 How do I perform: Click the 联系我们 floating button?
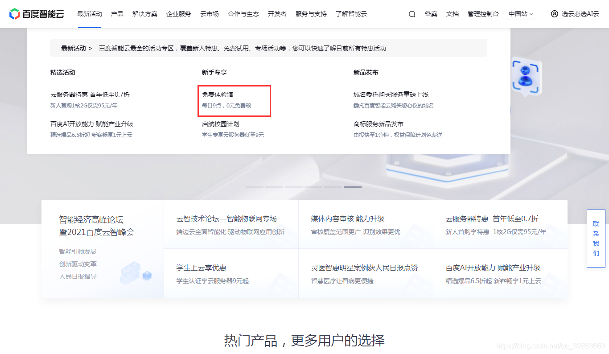596,239
